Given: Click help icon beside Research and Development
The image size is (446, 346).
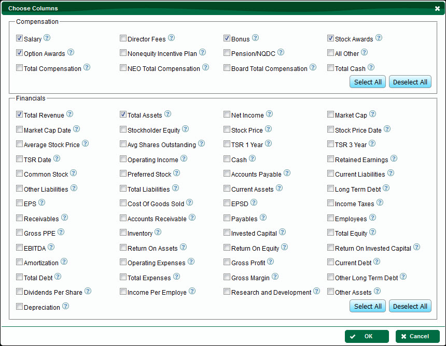Looking at the screenshot, I should 317,291.
